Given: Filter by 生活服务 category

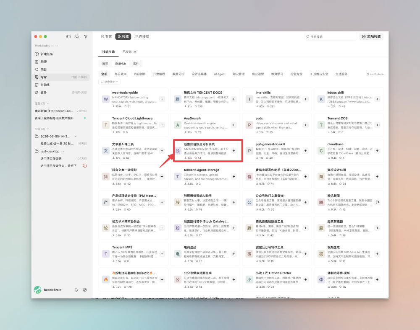Looking at the screenshot, I should click(x=341, y=74).
